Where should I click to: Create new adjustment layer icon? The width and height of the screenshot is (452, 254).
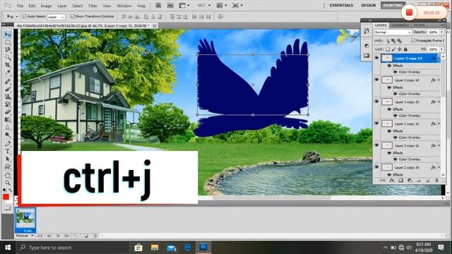410,181
